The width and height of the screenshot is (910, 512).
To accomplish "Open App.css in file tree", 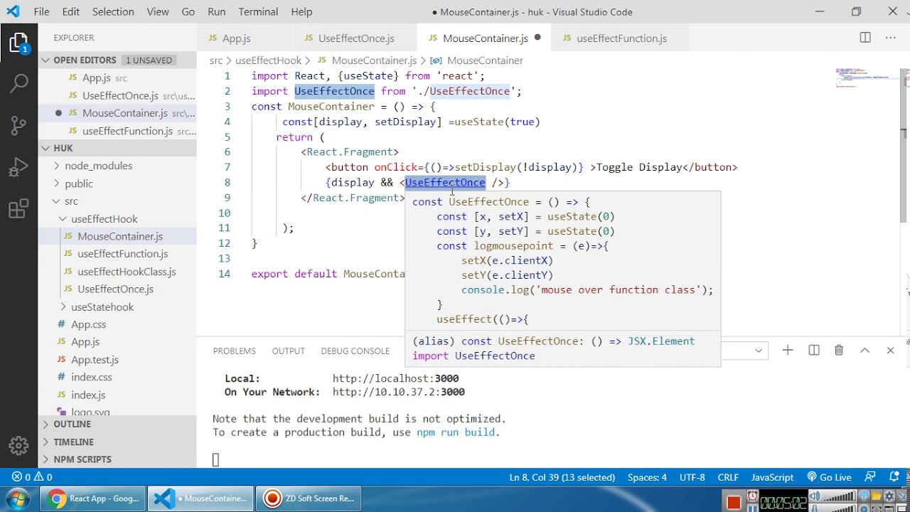I will [88, 324].
